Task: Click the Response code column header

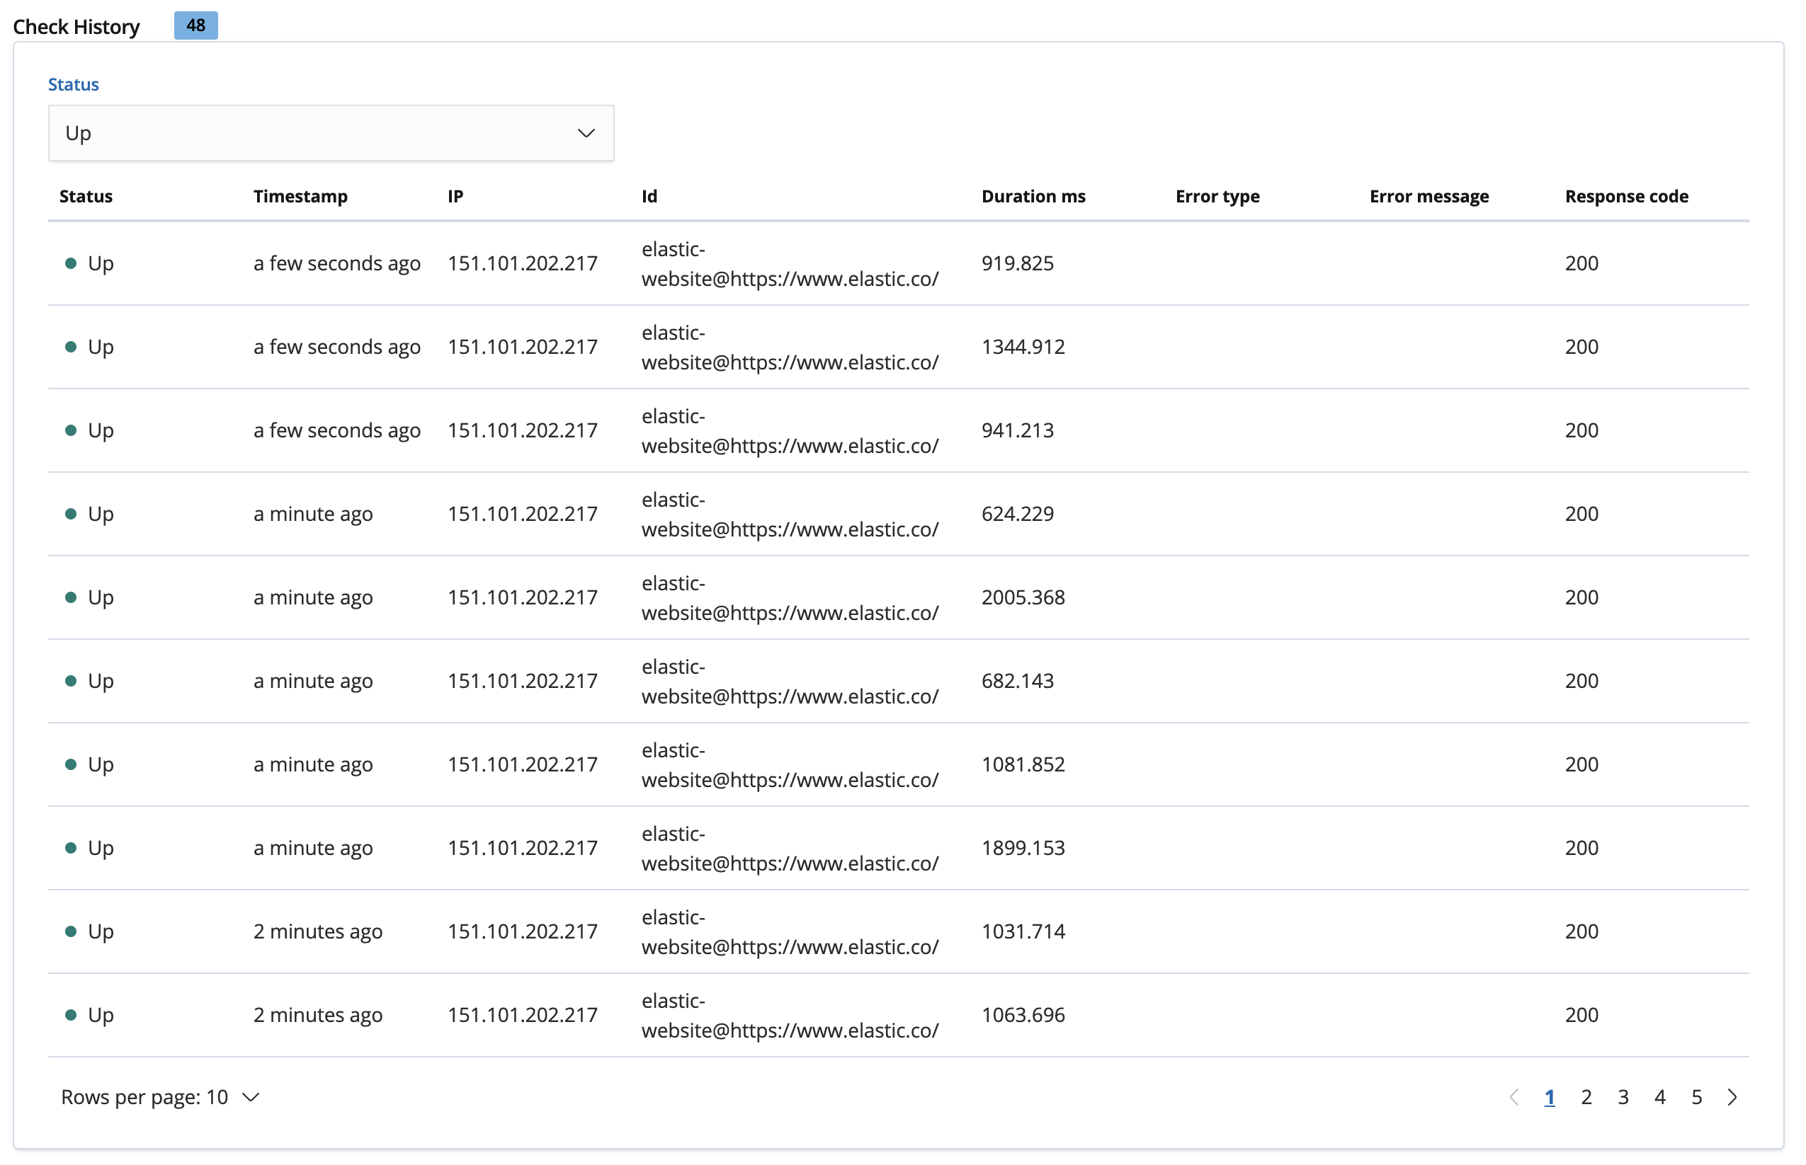Action: click(1627, 196)
